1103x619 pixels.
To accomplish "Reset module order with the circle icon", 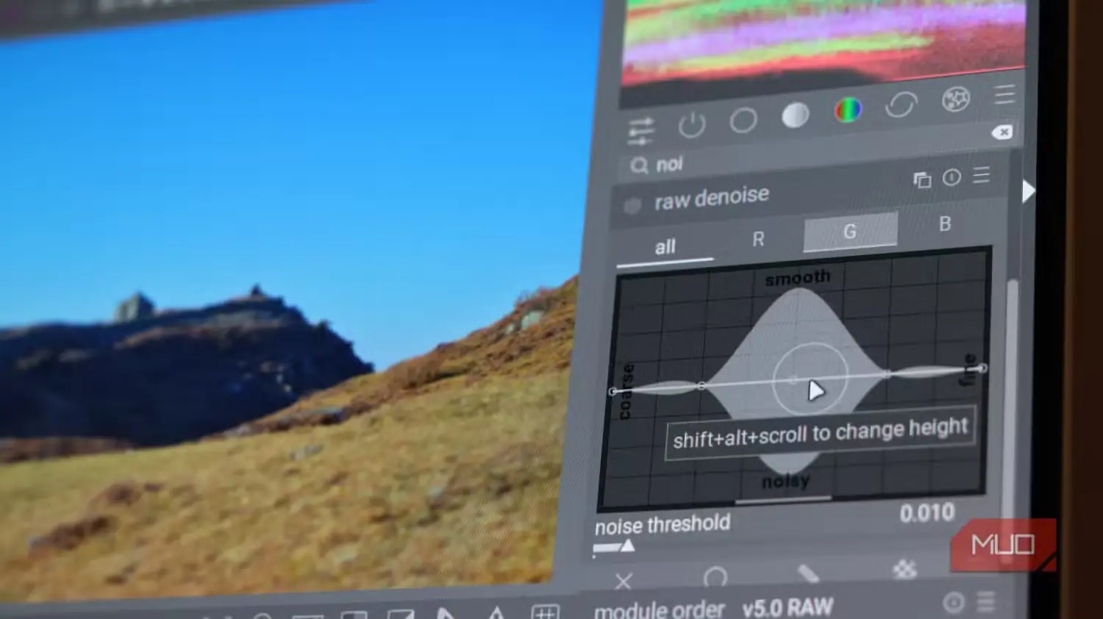I will coord(954,604).
